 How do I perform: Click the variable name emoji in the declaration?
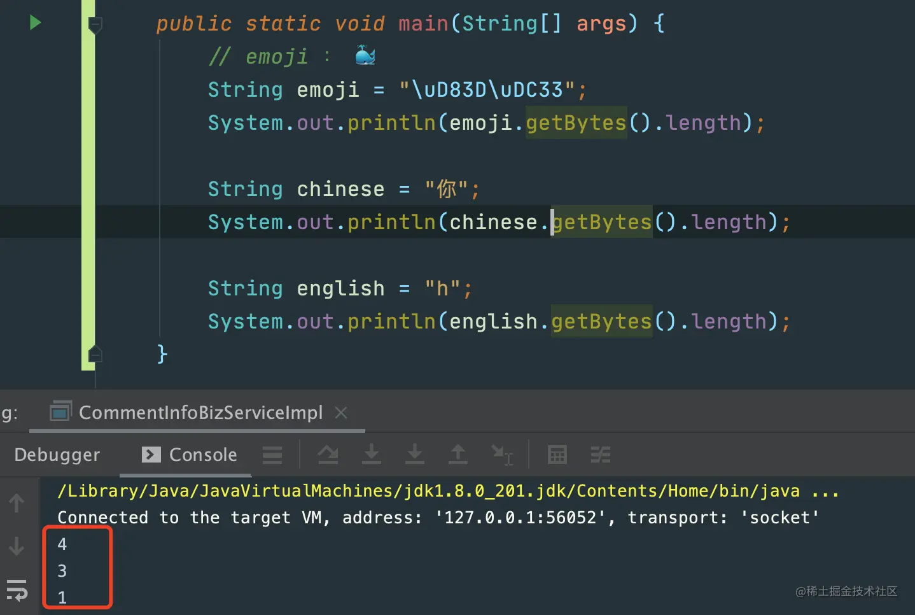328,90
